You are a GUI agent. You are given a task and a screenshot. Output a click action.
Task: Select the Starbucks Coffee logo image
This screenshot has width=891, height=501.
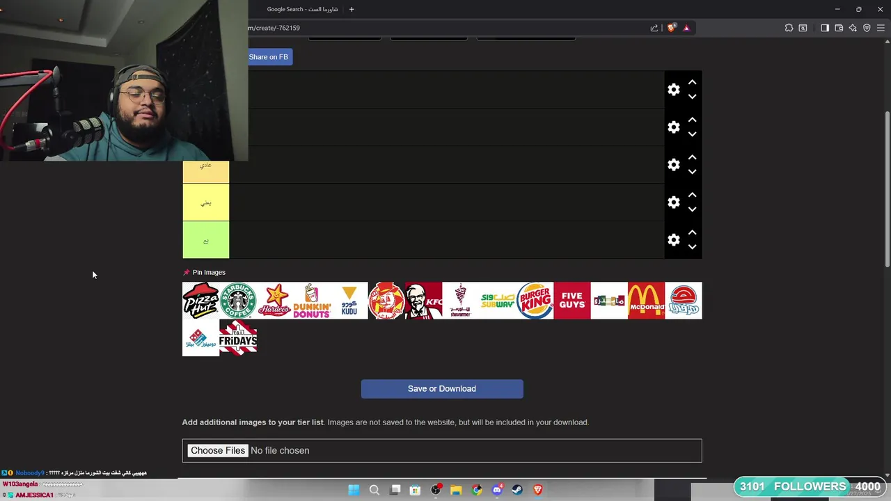[238, 301]
